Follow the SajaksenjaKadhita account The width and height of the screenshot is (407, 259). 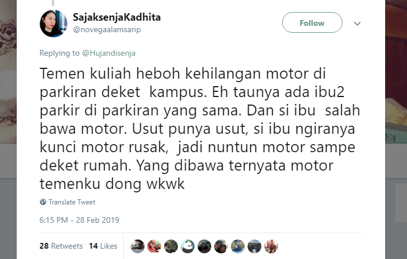(x=312, y=22)
